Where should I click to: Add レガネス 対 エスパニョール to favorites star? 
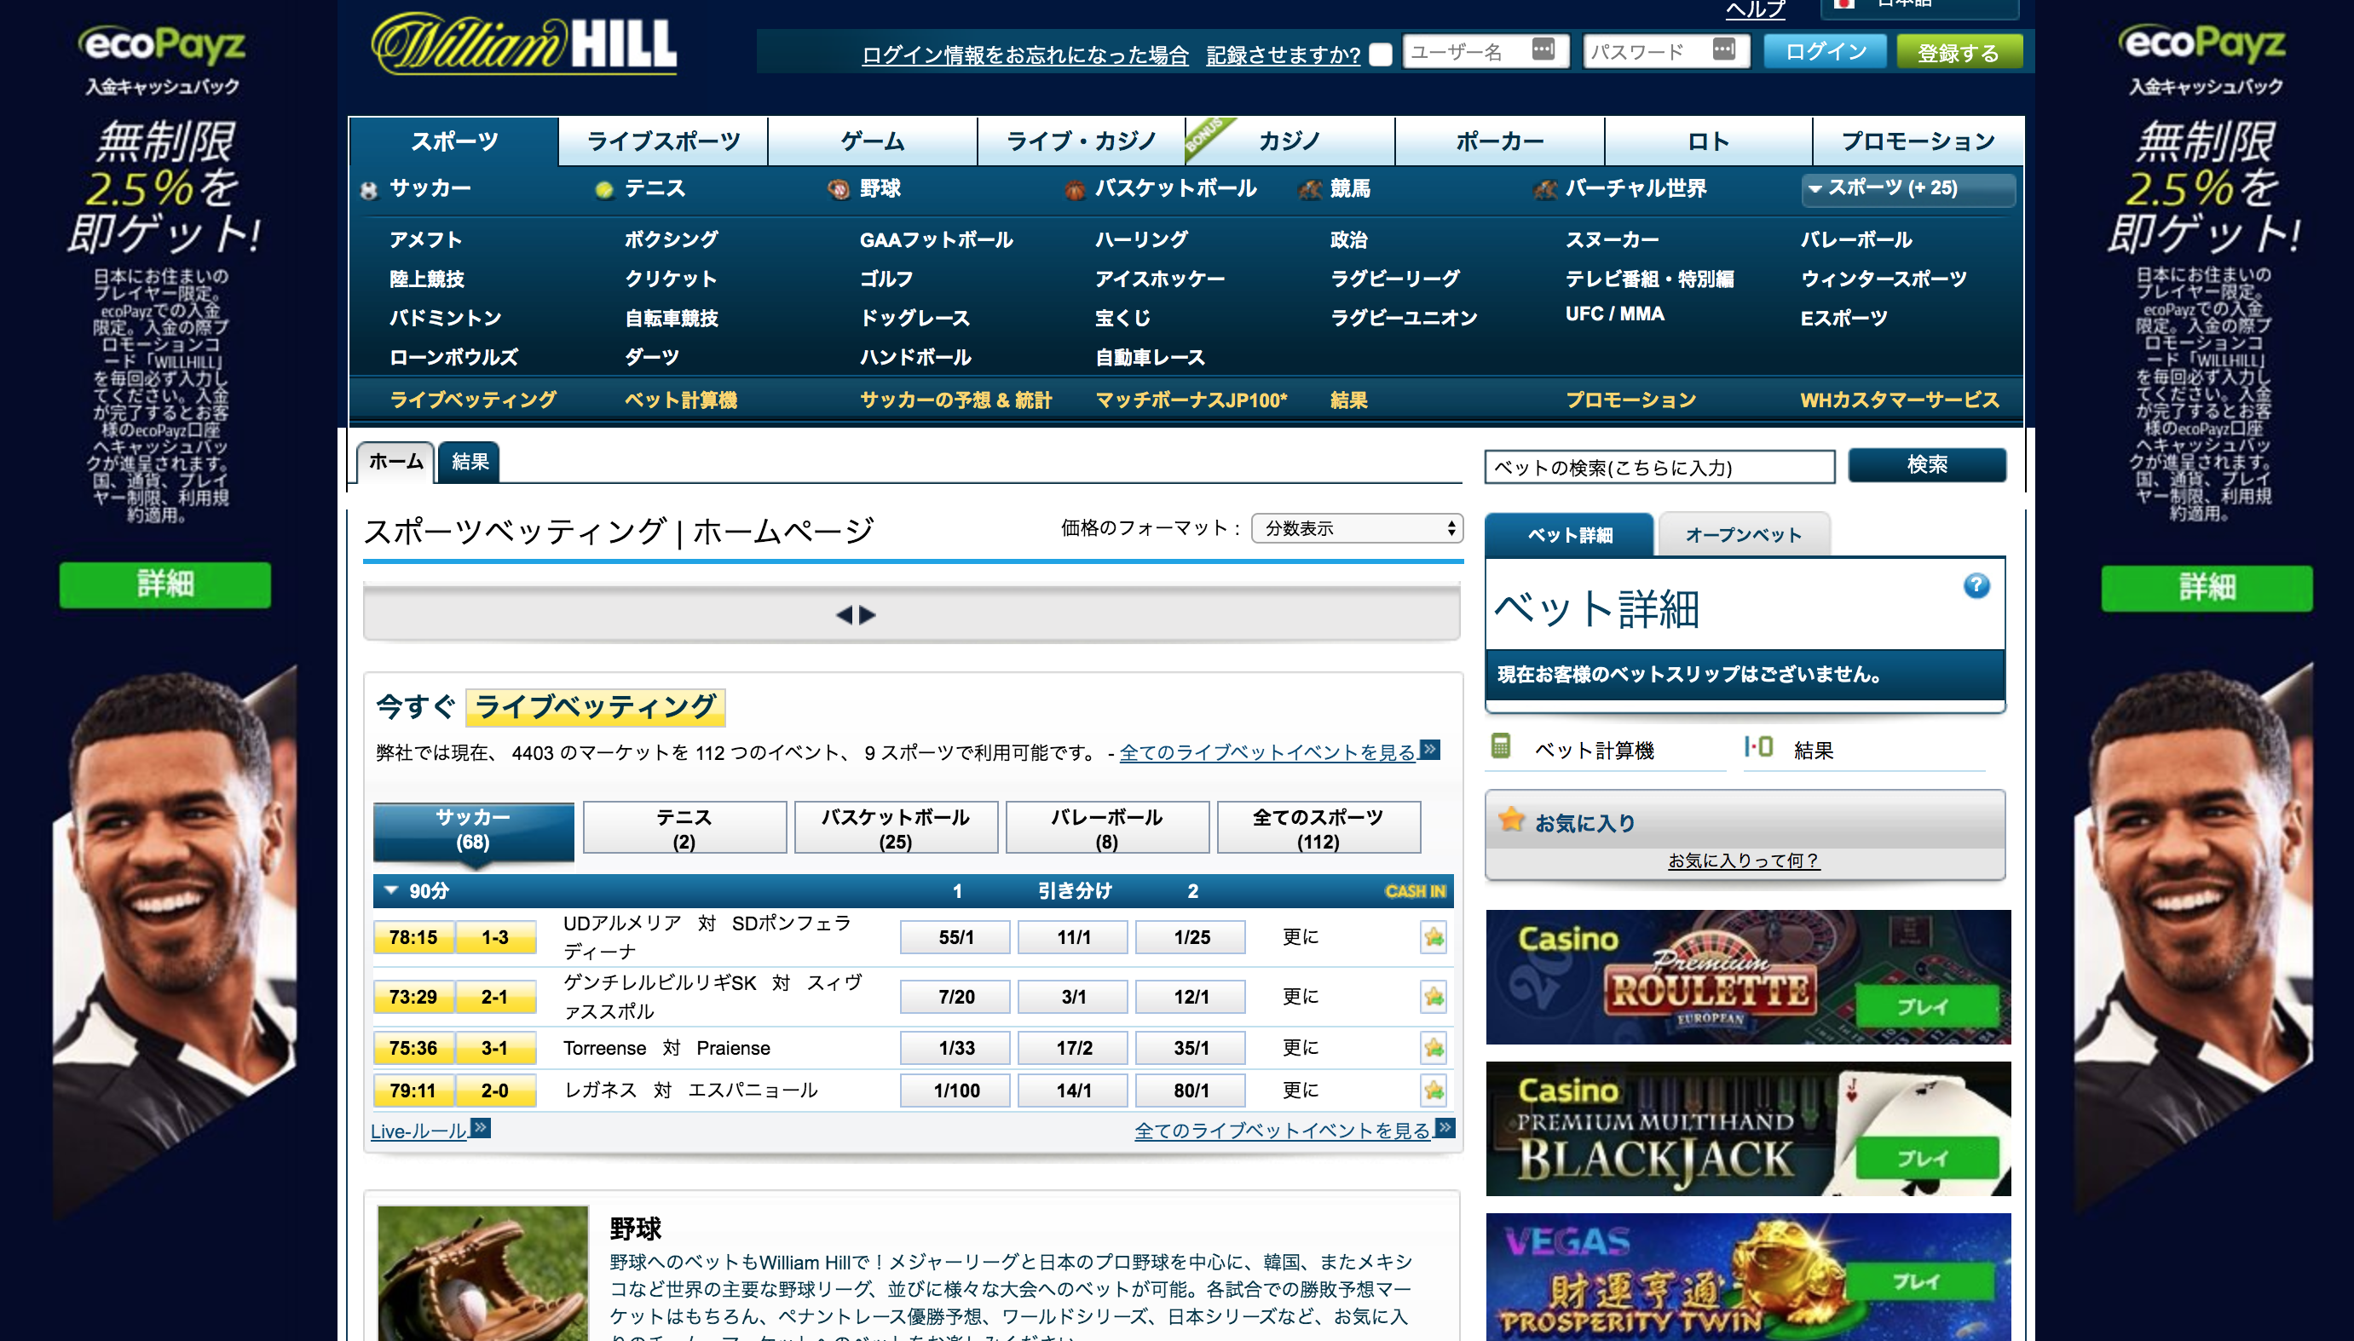pyautogui.click(x=1434, y=1091)
